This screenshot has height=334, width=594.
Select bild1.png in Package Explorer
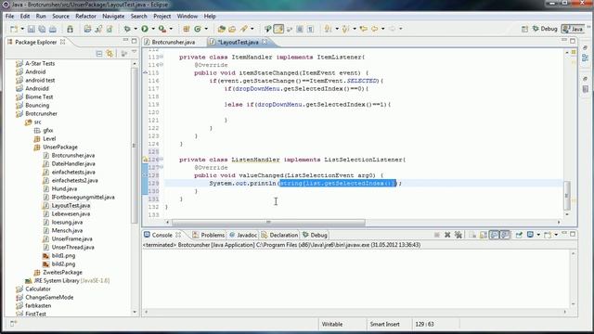pos(63,256)
